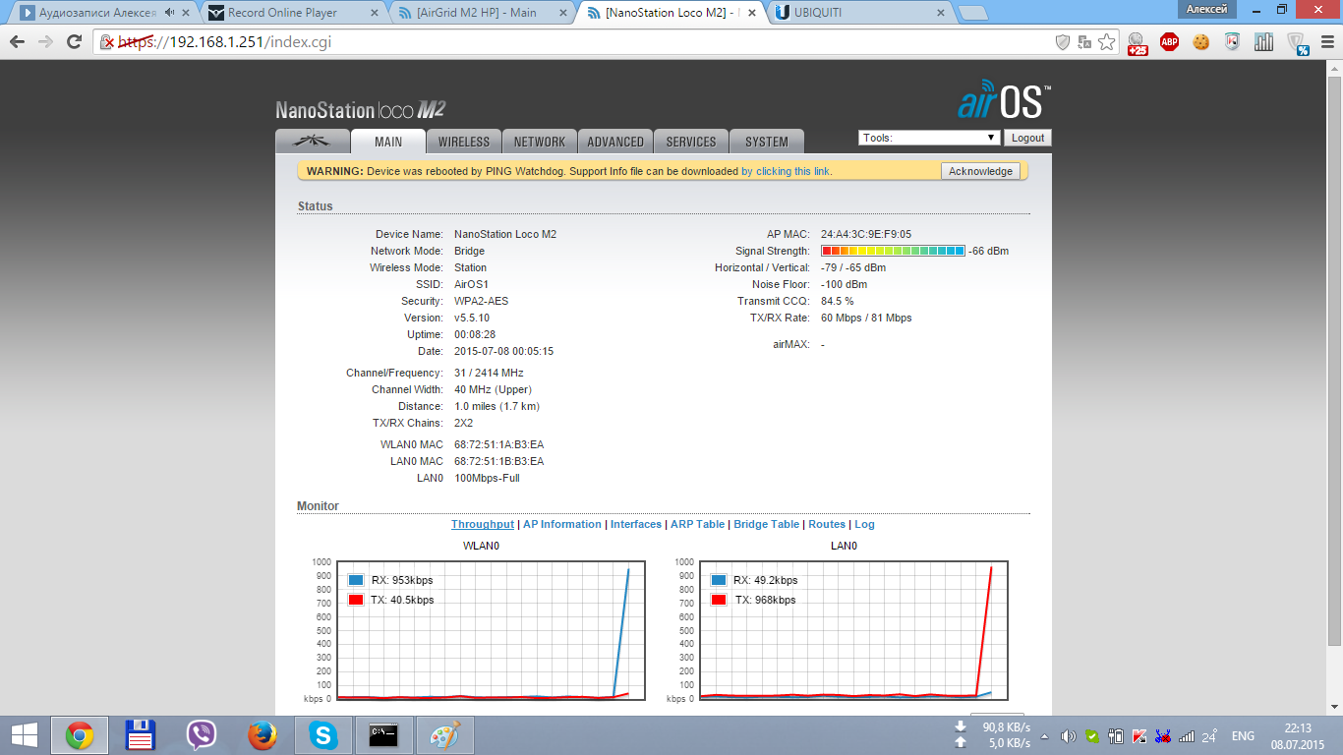The image size is (1343, 755).
Task: Select the SYSTEM tab
Action: point(767,142)
